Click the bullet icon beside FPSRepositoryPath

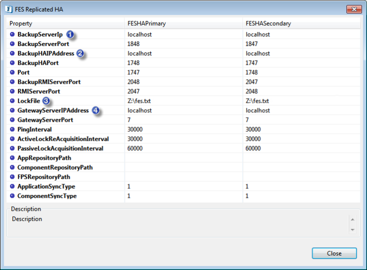[x=12, y=177]
